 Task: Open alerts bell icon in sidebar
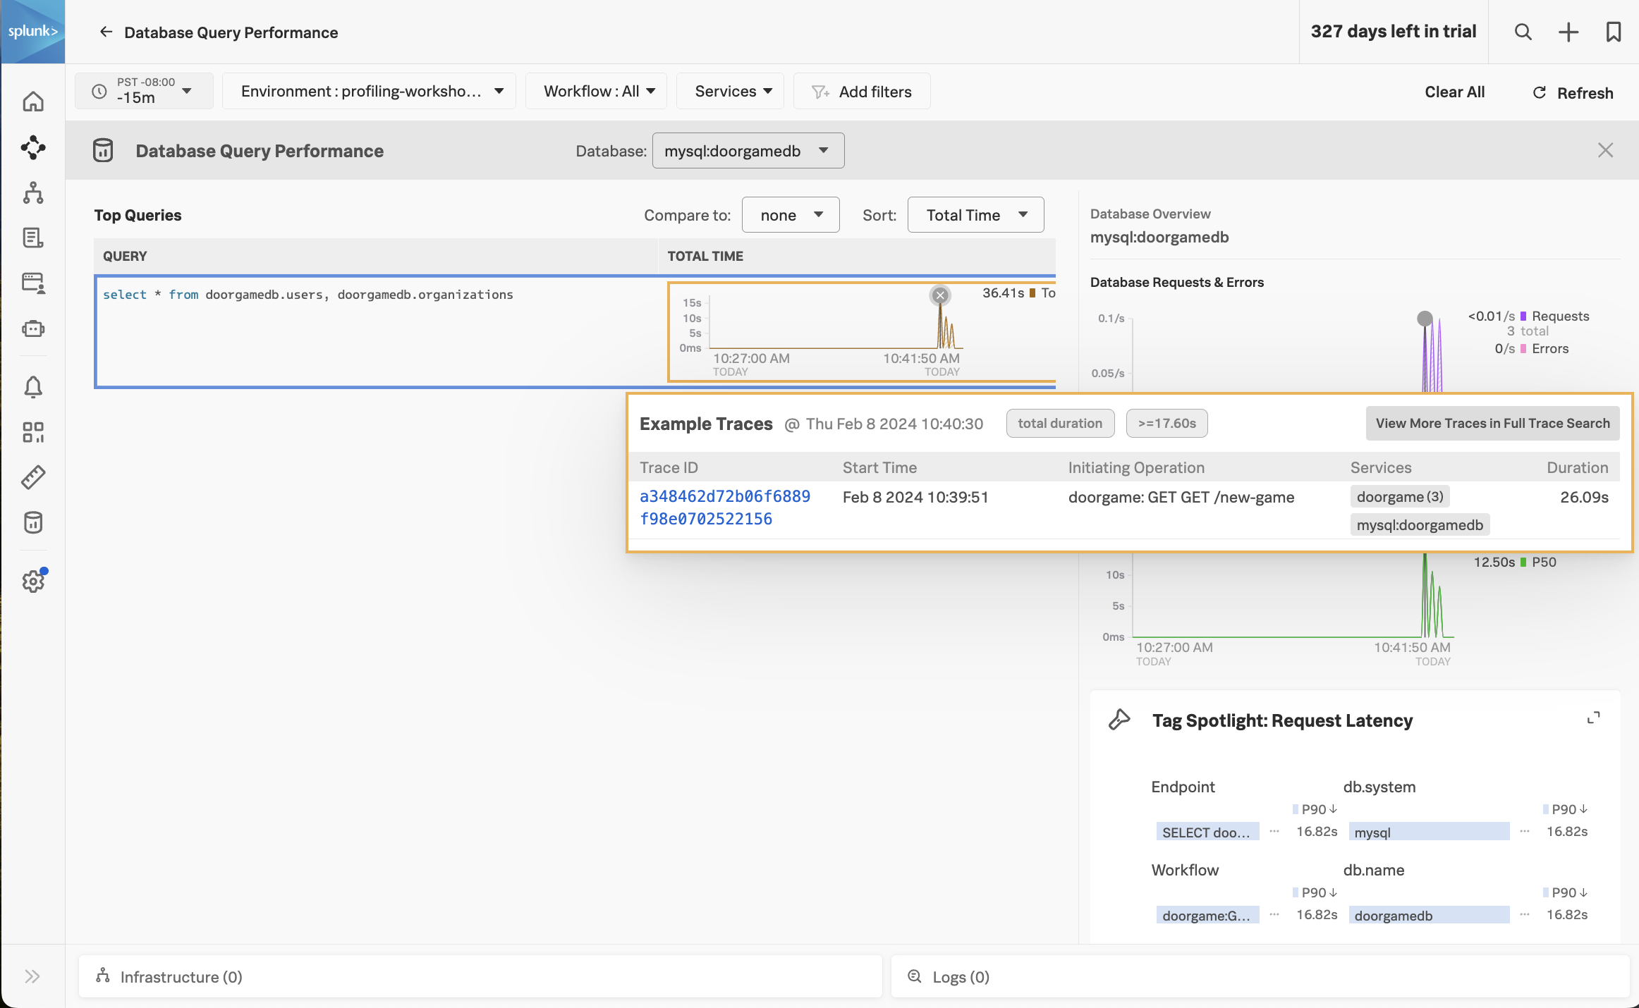33,387
